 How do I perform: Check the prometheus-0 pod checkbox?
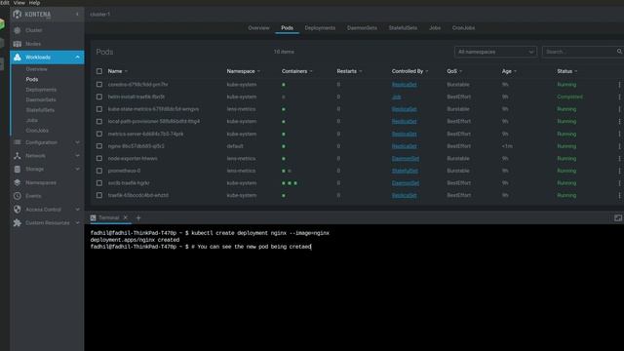[99, 171]
